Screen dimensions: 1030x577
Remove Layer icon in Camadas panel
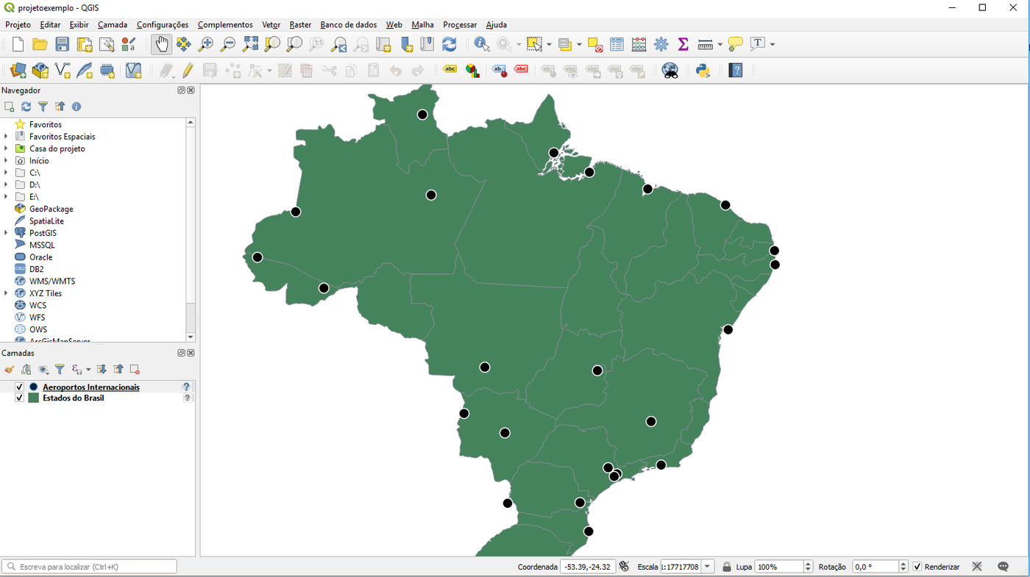click(x=135, y=370)
